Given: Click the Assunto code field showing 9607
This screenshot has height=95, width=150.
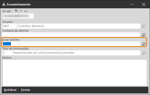Looking at the screenshot, I should click(10, 26).
